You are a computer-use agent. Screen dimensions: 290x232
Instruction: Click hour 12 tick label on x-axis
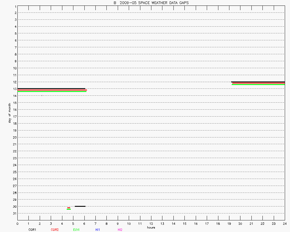151,224
